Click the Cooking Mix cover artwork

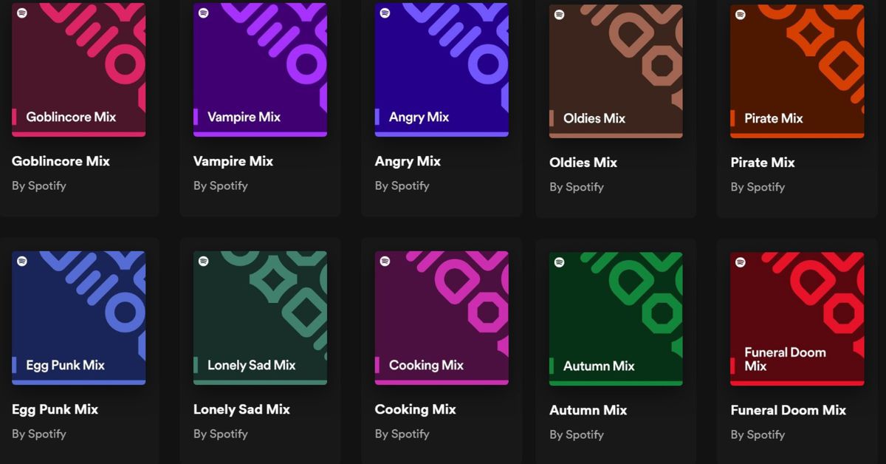click(x=442, y=316)
